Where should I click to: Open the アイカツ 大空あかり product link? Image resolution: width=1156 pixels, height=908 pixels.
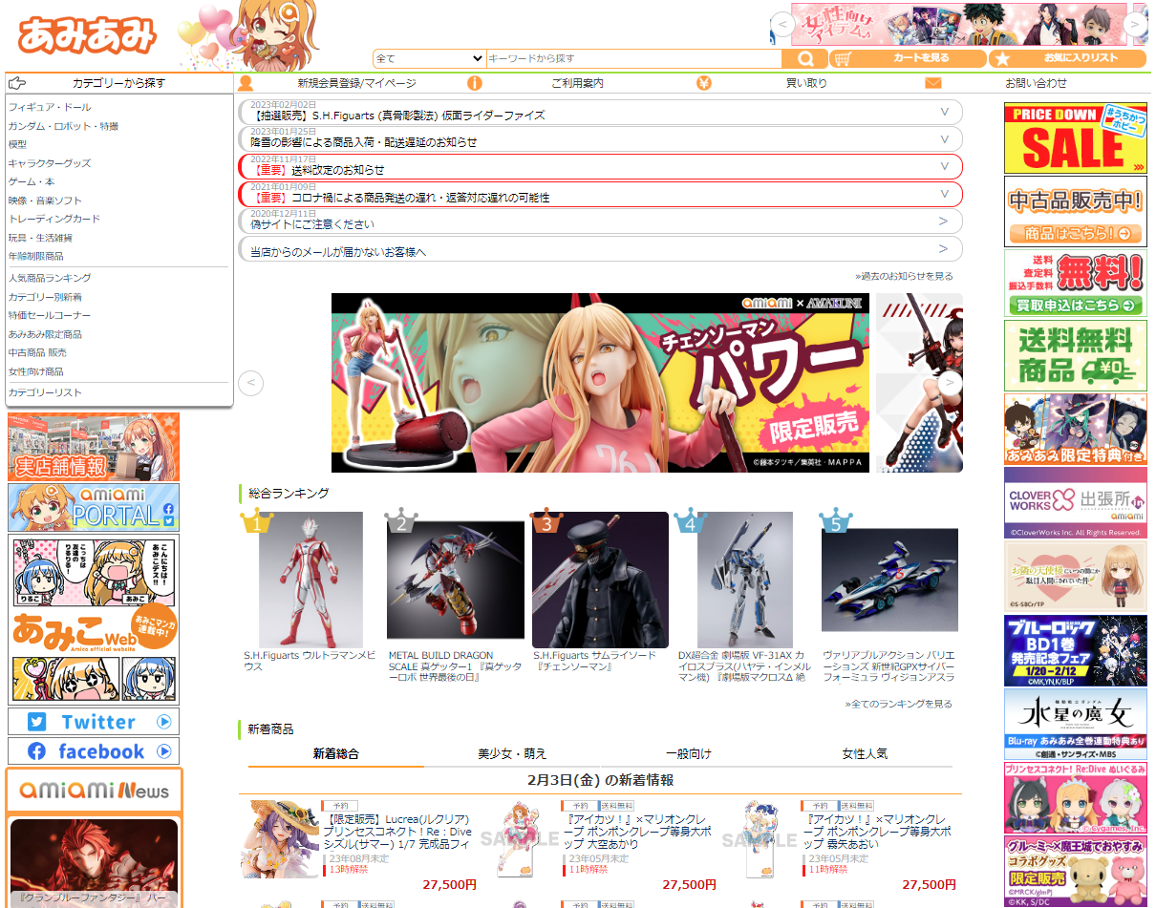tap(639, 832)
